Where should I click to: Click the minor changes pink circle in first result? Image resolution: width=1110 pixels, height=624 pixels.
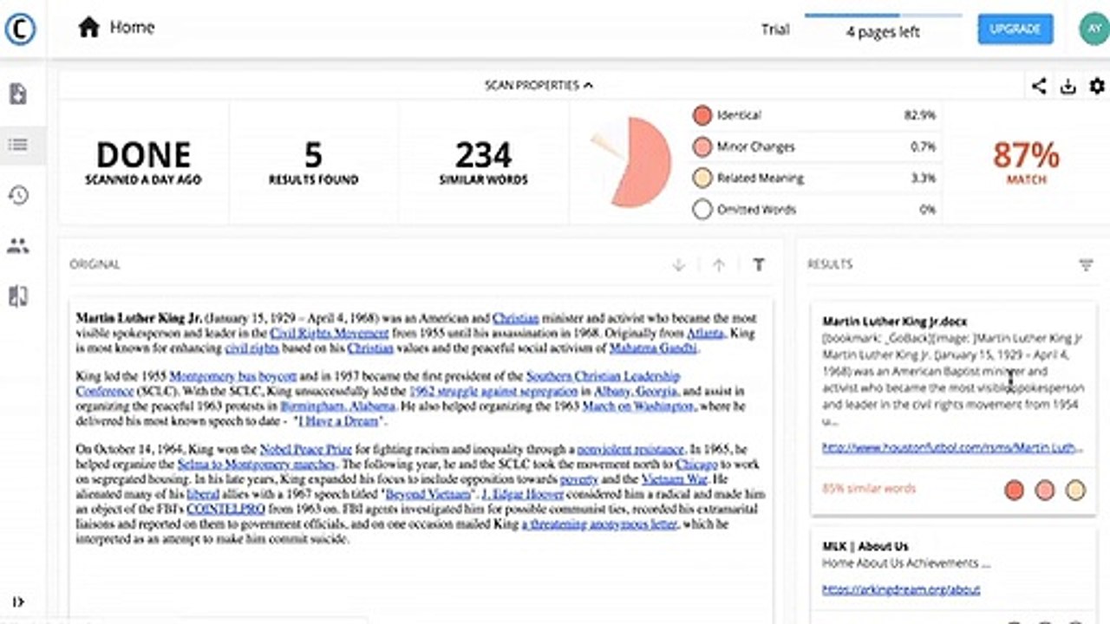(1045, 491)
